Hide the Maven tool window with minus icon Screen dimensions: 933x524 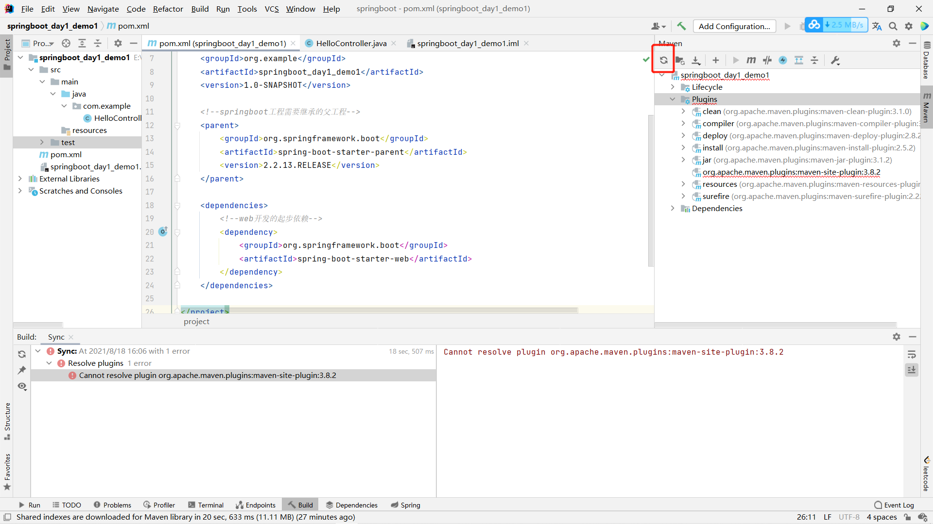912,43
